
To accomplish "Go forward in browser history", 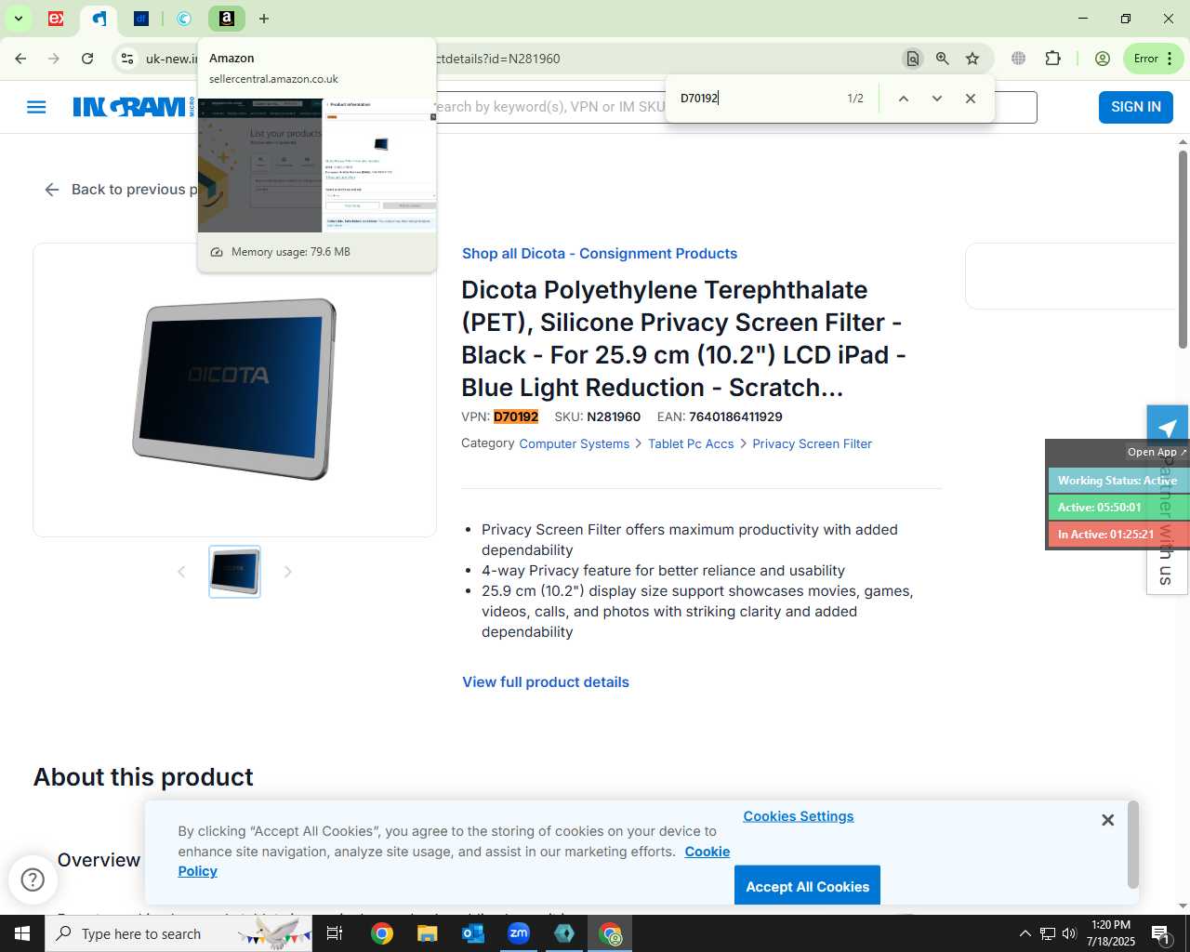I will click(54, 59).
